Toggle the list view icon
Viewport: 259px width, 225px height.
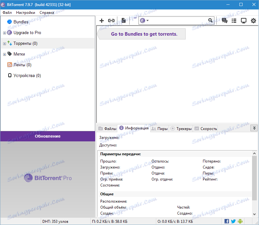tap(234, 21)
